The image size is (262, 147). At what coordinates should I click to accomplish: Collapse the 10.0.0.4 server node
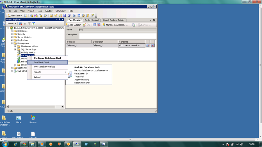point(8,28)
